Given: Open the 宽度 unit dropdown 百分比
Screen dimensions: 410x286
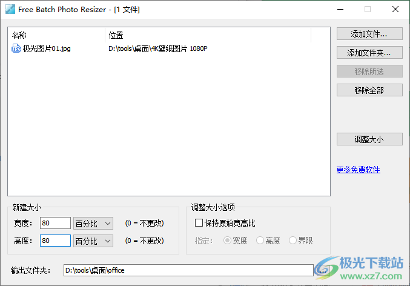Looking at the screenshot, I should click(x=93, y=223).
